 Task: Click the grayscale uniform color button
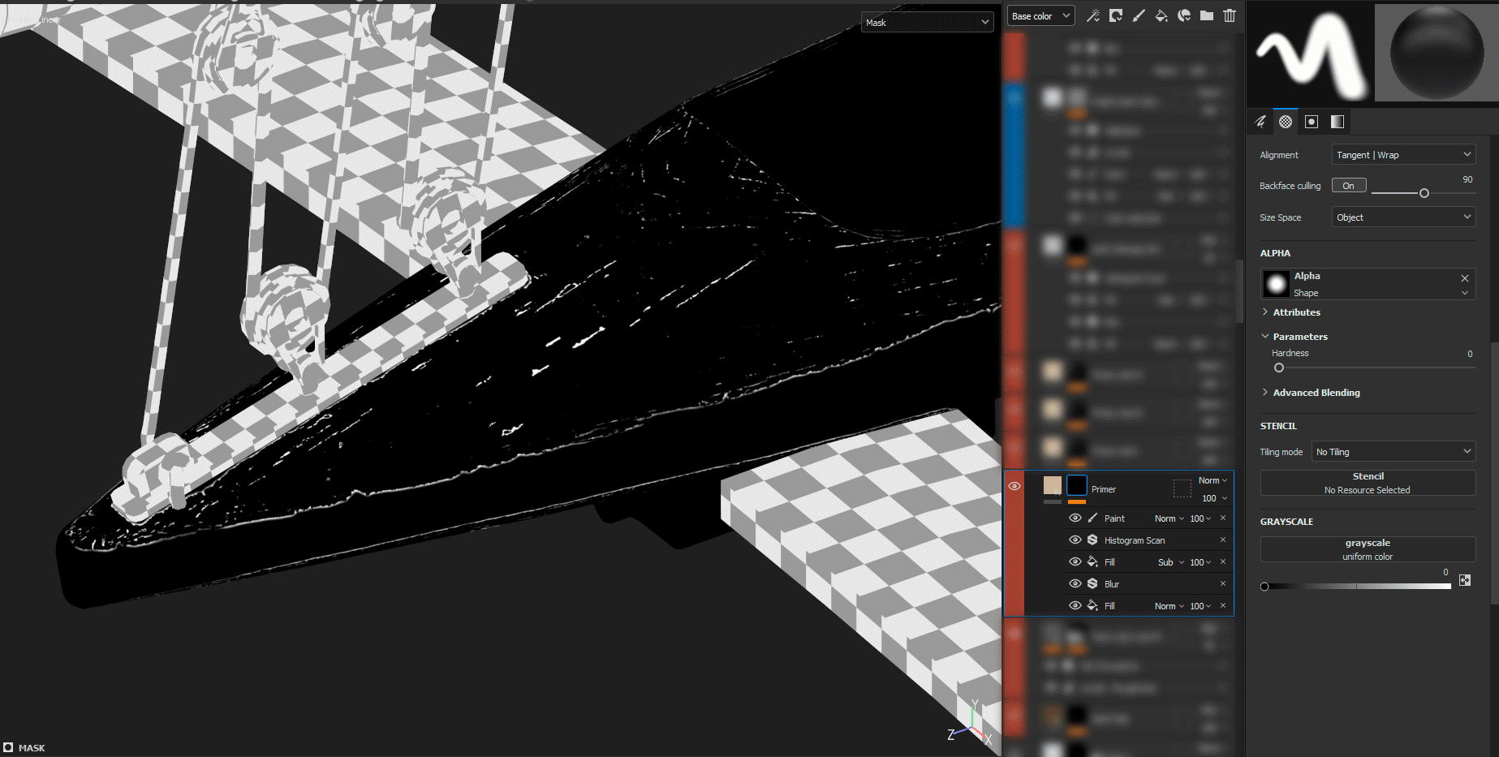[x=1368, y=549]
